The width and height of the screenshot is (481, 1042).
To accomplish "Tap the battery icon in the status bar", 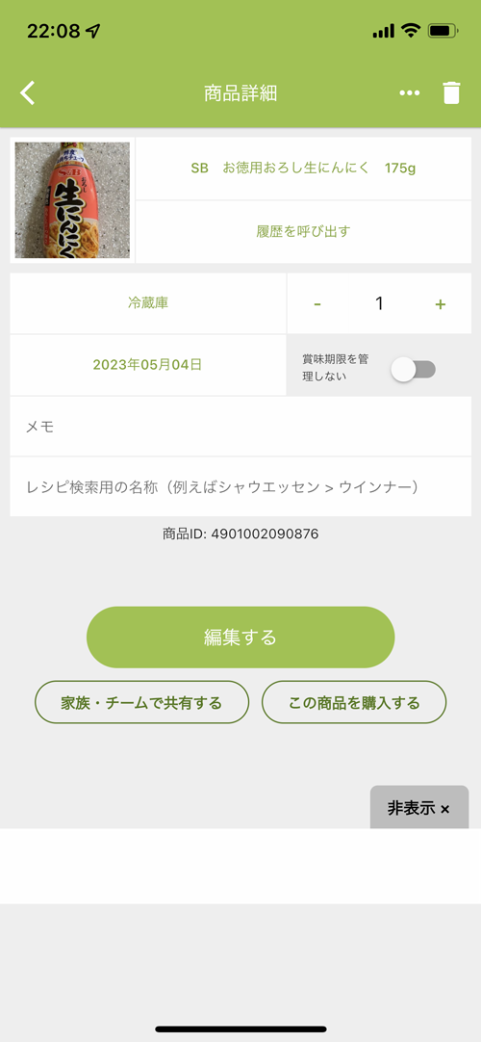I will coord(443,31).
